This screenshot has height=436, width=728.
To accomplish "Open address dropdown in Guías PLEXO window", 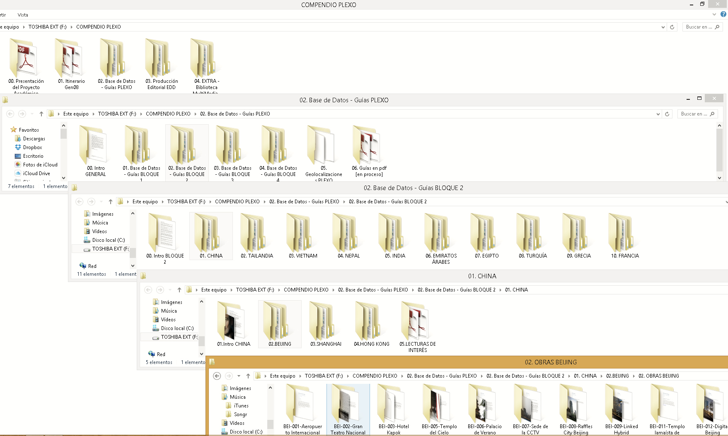I will point(658,114).
